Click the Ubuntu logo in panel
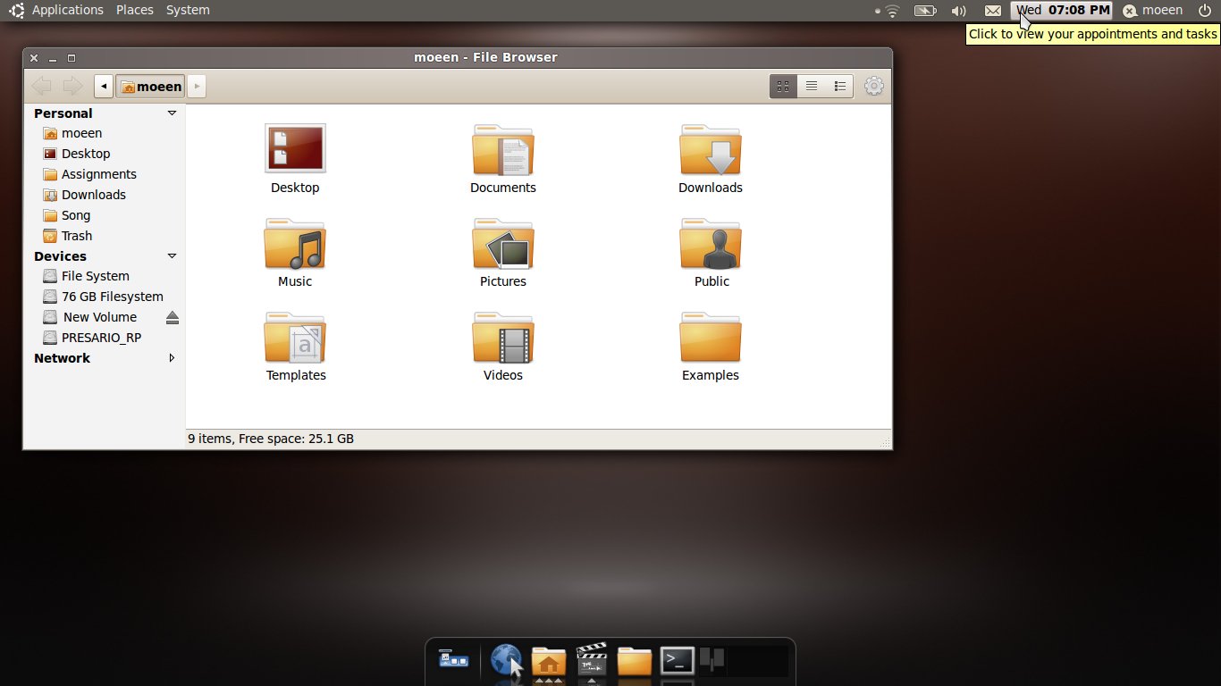The width and height of the screenshot is (1221, 686). coord(16,11)
